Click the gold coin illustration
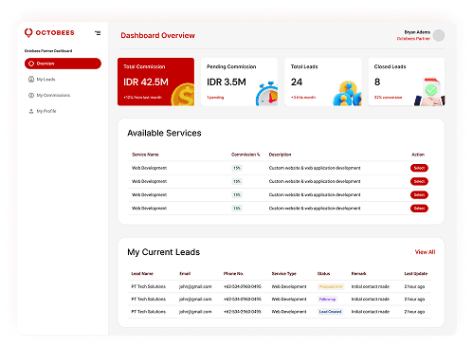Screen dimensions: 473x347 pyautogui.click(x=183, y=94)
